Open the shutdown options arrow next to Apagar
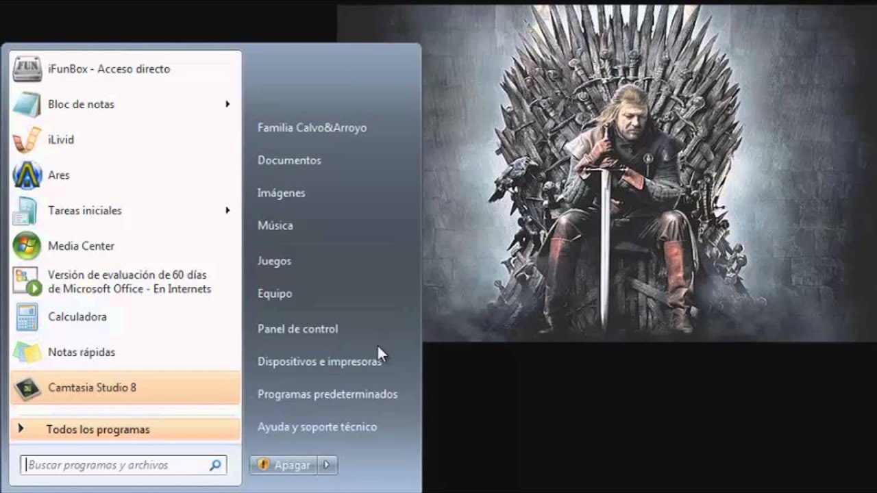Image resolution: width=877 pixels, height=493 pixels. [x=327, y=465]
